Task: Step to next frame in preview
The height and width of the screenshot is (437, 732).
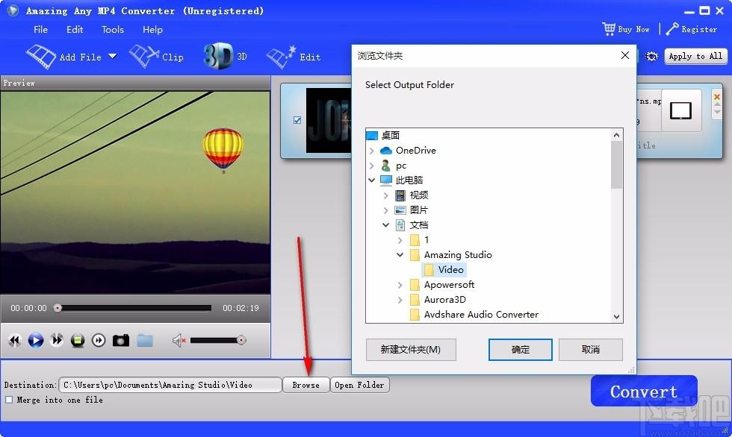Action: 99,341
